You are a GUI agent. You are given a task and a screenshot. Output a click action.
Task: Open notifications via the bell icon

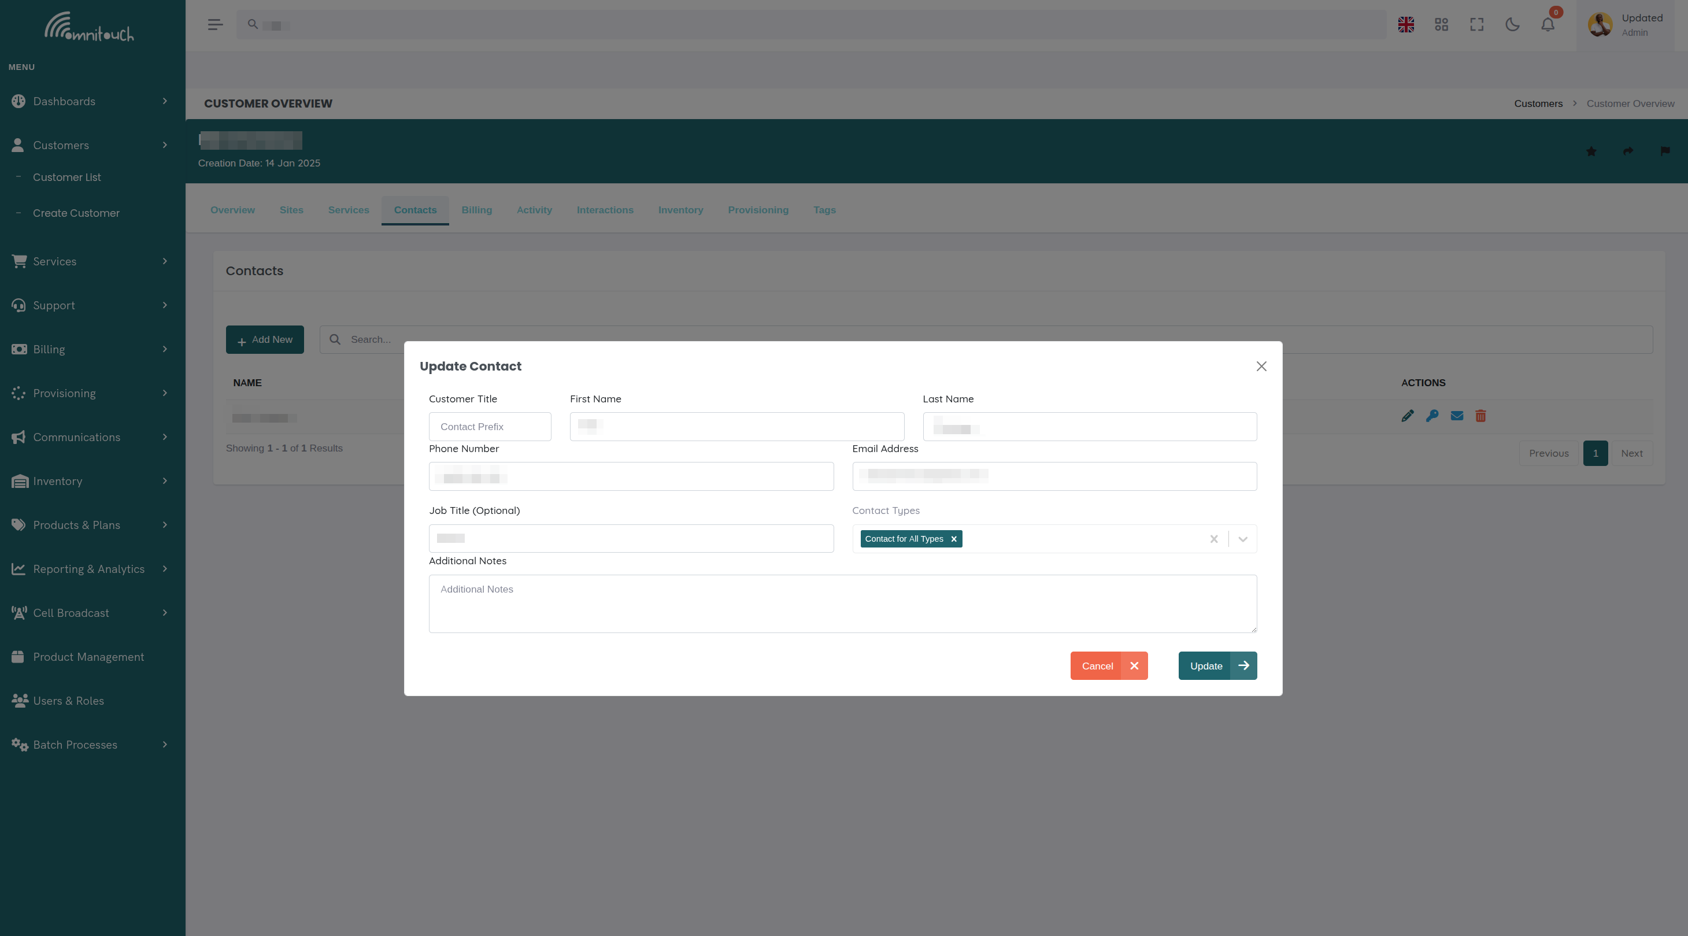click(x=1548, y=24)
